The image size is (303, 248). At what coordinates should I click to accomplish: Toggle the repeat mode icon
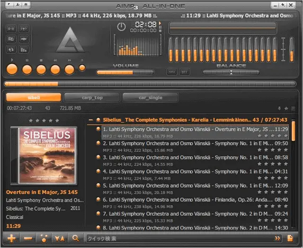coord(11,50)
